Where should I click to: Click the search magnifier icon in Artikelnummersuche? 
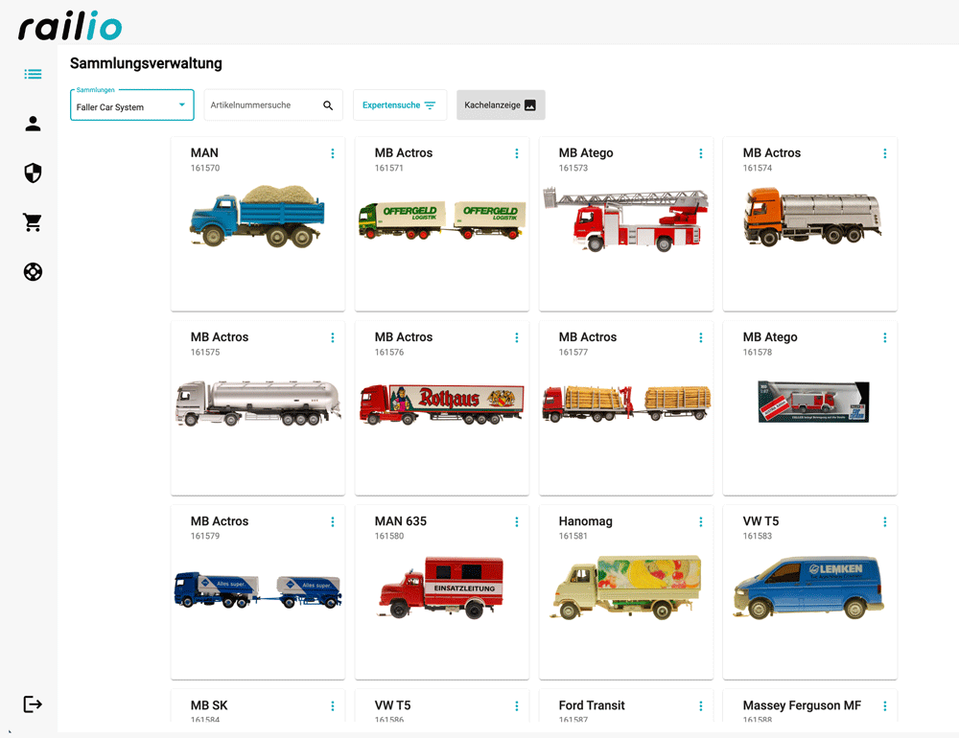(x=328, y=105)
